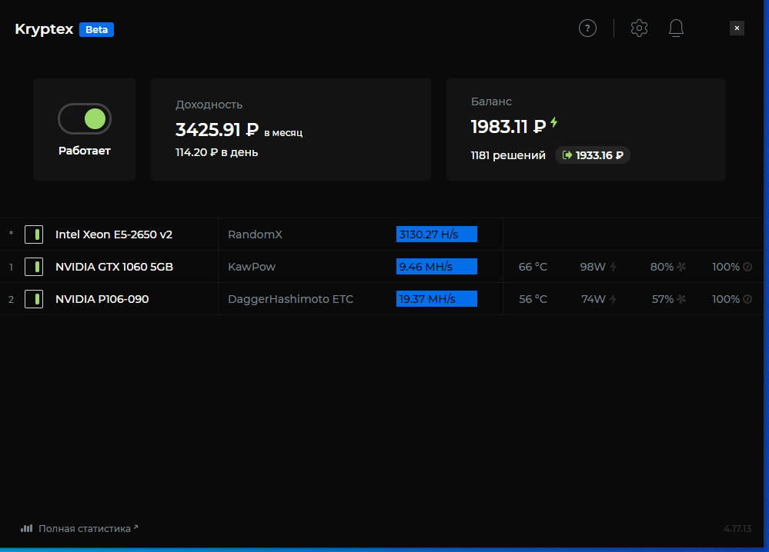Click the version number 4.17.13
The width and height of the screenshot is (769, 552).
click(x=737, y=528)
